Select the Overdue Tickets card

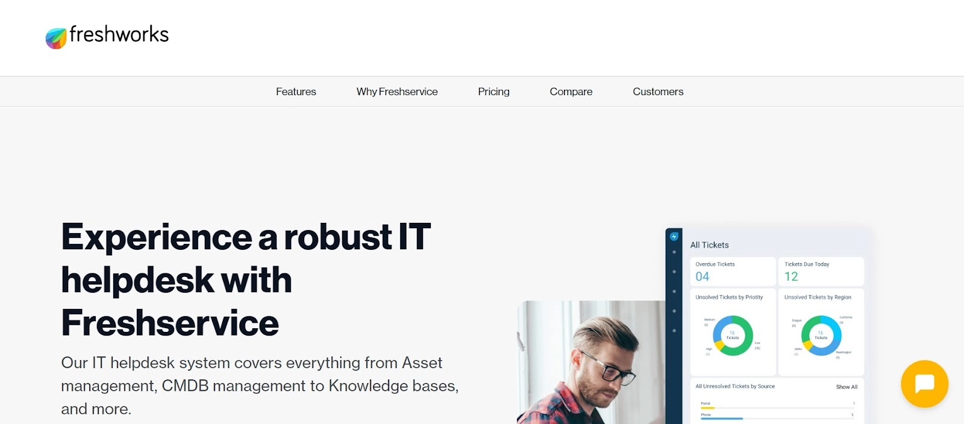coord(732,272)
